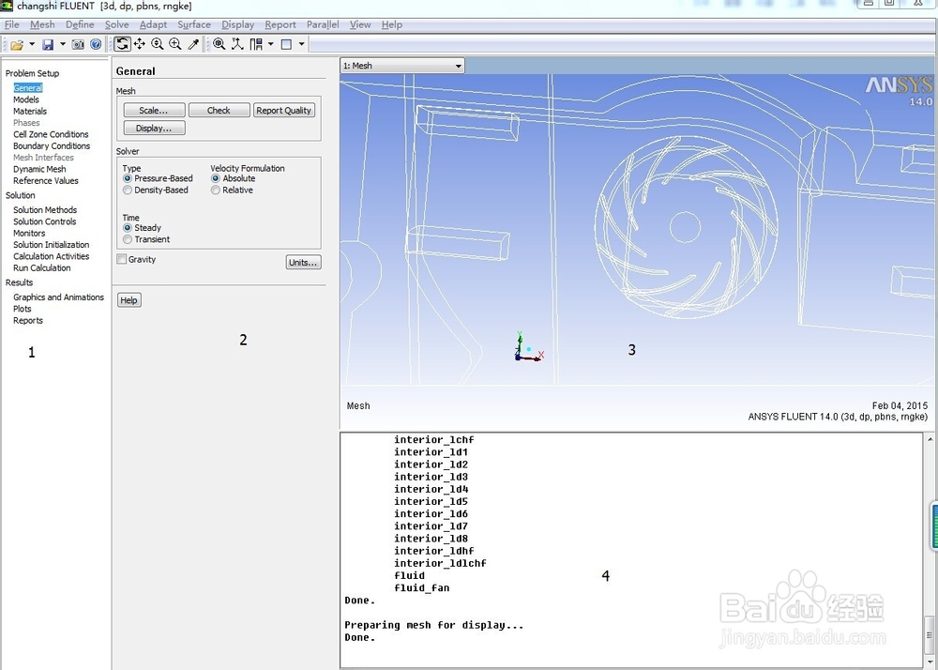The width and height of the screenshot is (938, 670).
Task: Click the blue help question mark icon
Action: (96, 44)
